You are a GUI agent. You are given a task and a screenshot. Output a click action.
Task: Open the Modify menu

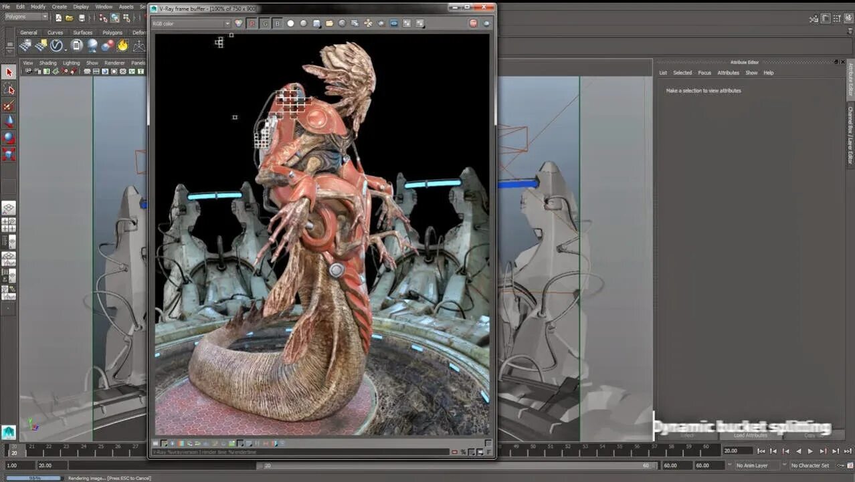(x=38, y=7)
